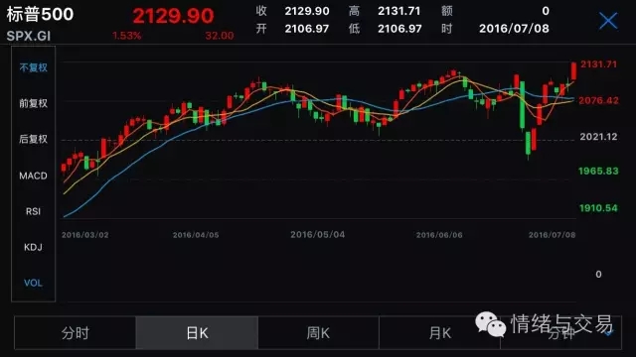Viewport: 636px width, 357px height.
Task: Switch indicator to MACD
Action: tap(33, 176)
